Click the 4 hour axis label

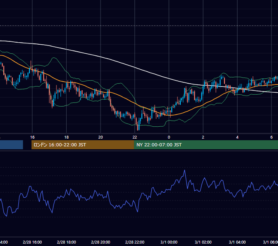pyautogui.click(x=237, y=137)
